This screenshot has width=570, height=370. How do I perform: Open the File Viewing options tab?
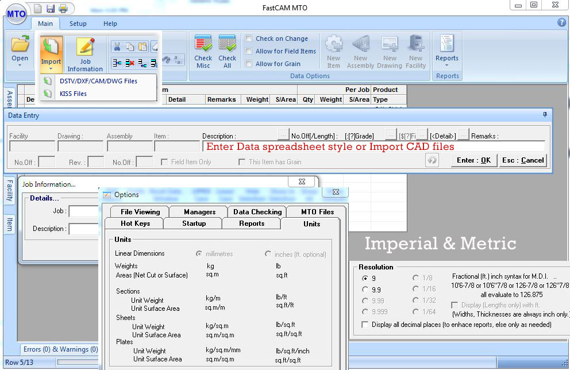coord(140,211)
